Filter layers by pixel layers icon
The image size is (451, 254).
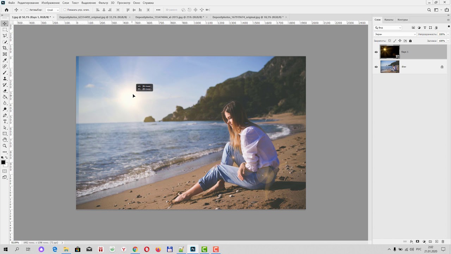[x=413, y=28]
